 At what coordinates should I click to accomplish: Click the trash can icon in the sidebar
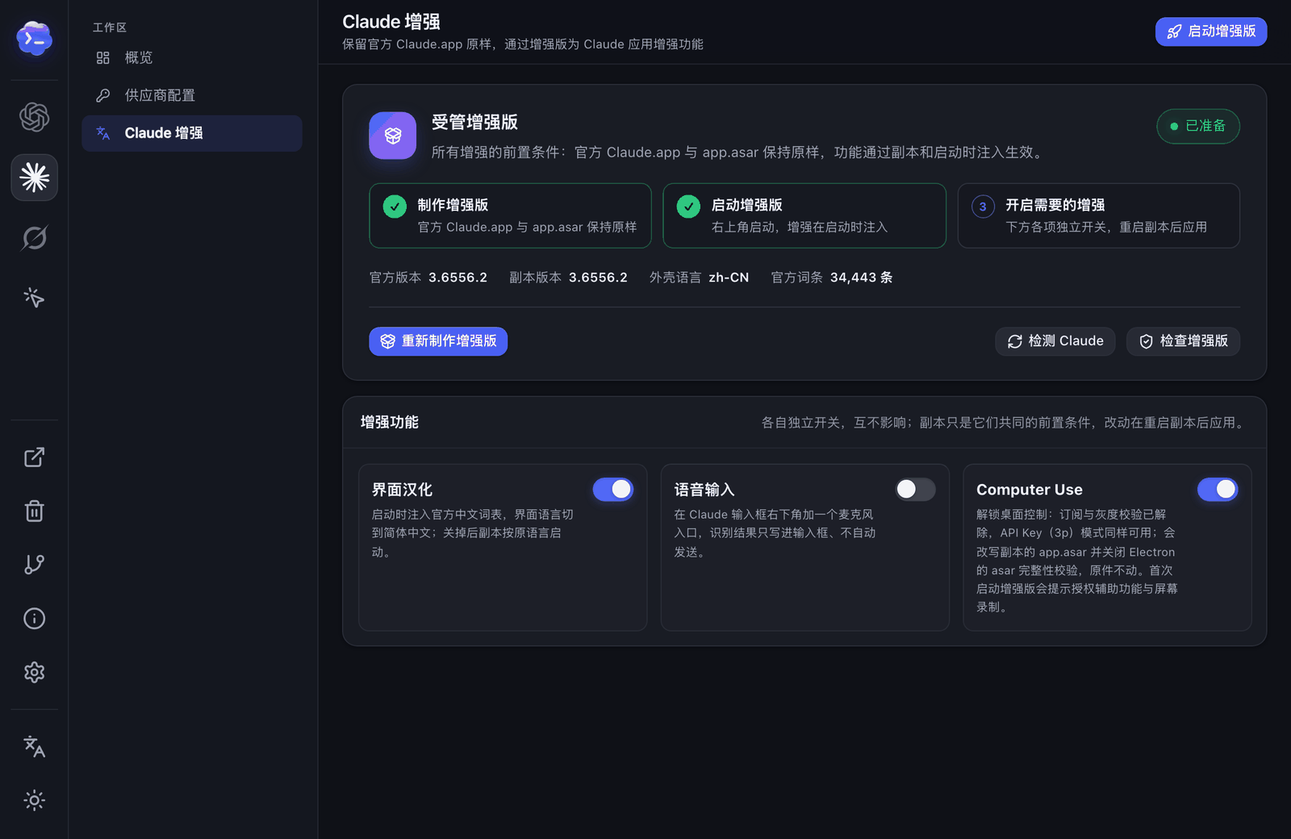(x=34, y=511)
